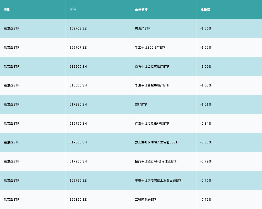Screen dimensions: 262x209
Task: Click the 类别 column header
Action: (7, 9)
